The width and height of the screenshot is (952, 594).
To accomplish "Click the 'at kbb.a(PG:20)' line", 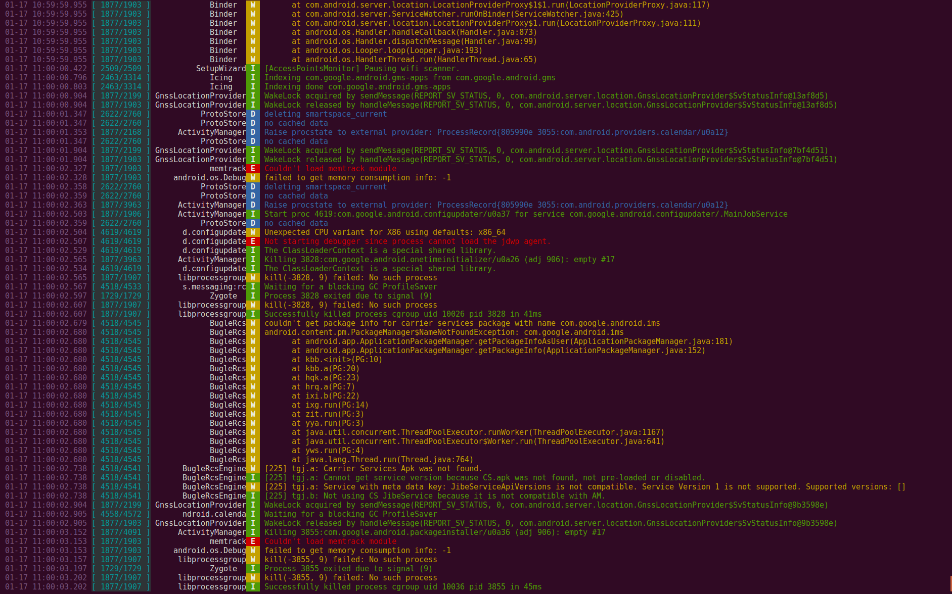I will click(x=326, y=369).
